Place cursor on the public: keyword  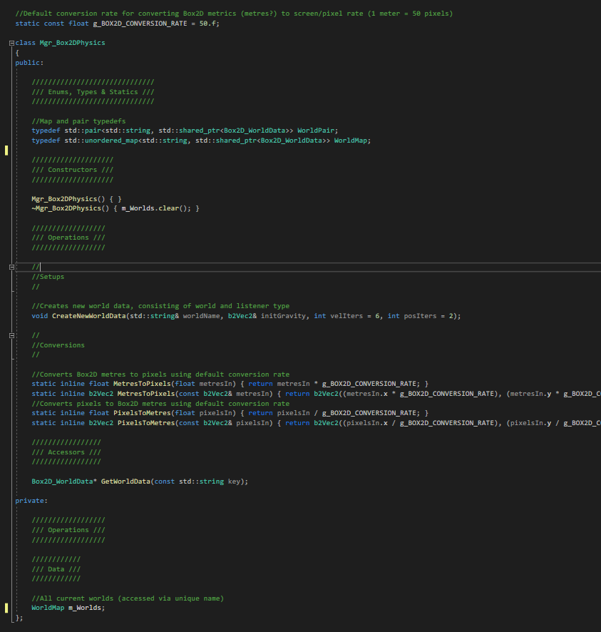[x=29, y=63]
